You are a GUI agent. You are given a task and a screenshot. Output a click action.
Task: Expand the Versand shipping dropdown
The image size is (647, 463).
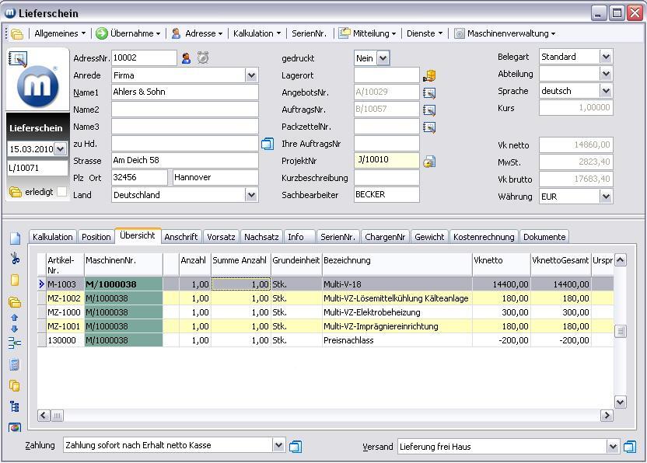coord(613,447)
